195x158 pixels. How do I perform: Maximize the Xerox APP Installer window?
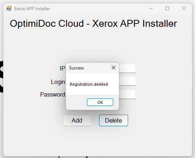(x=167, y=8)
